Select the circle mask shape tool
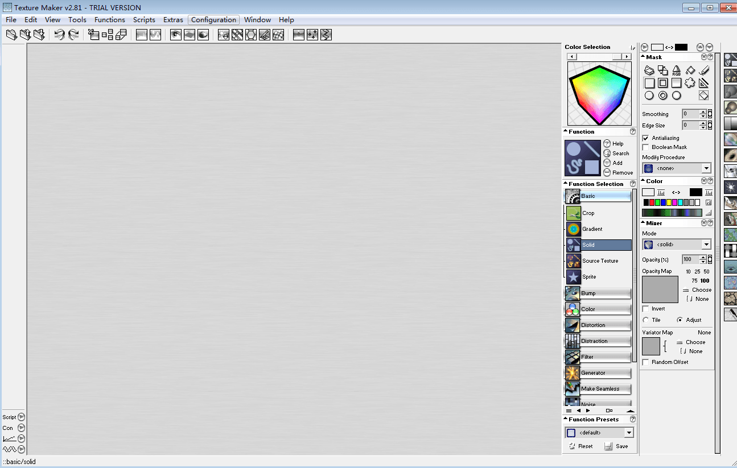This screenshot has width=737, height=468. coord(649,95)
